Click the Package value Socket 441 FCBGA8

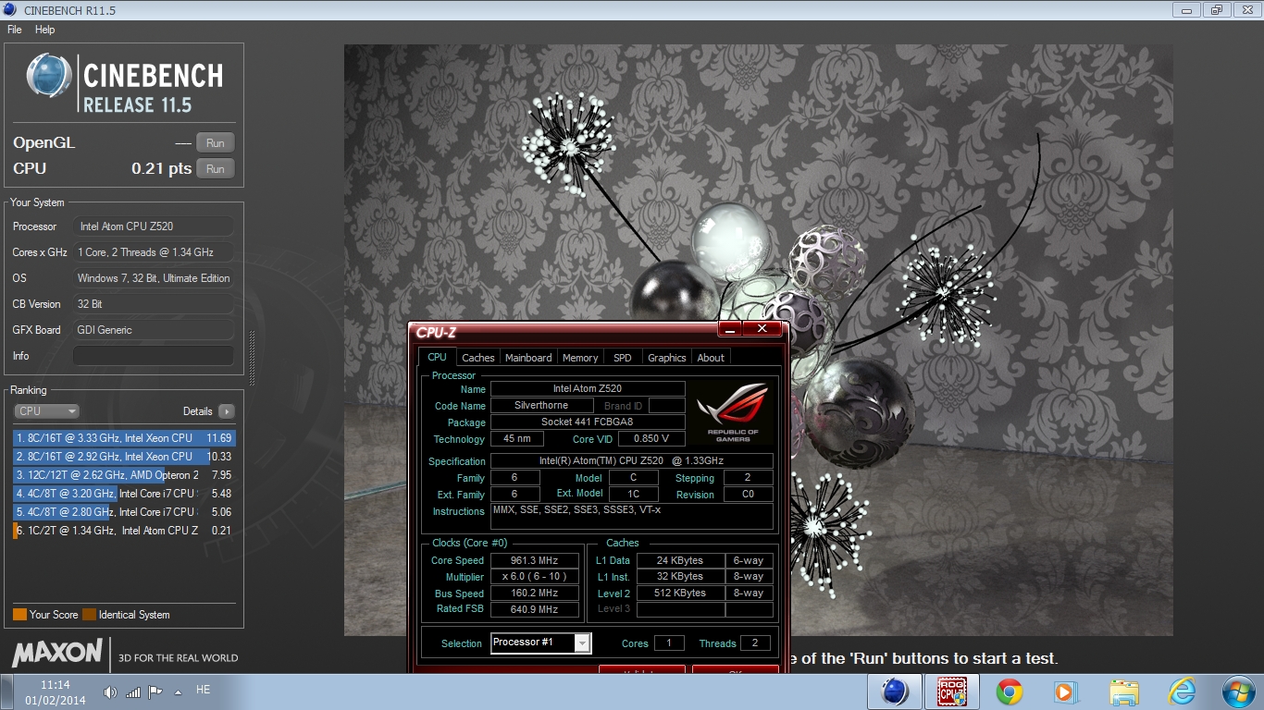(588, 422)
